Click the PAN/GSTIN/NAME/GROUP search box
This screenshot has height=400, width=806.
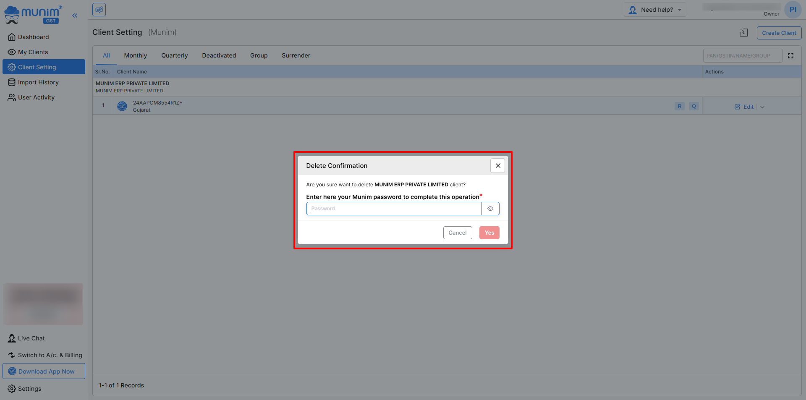pos(742,56)
